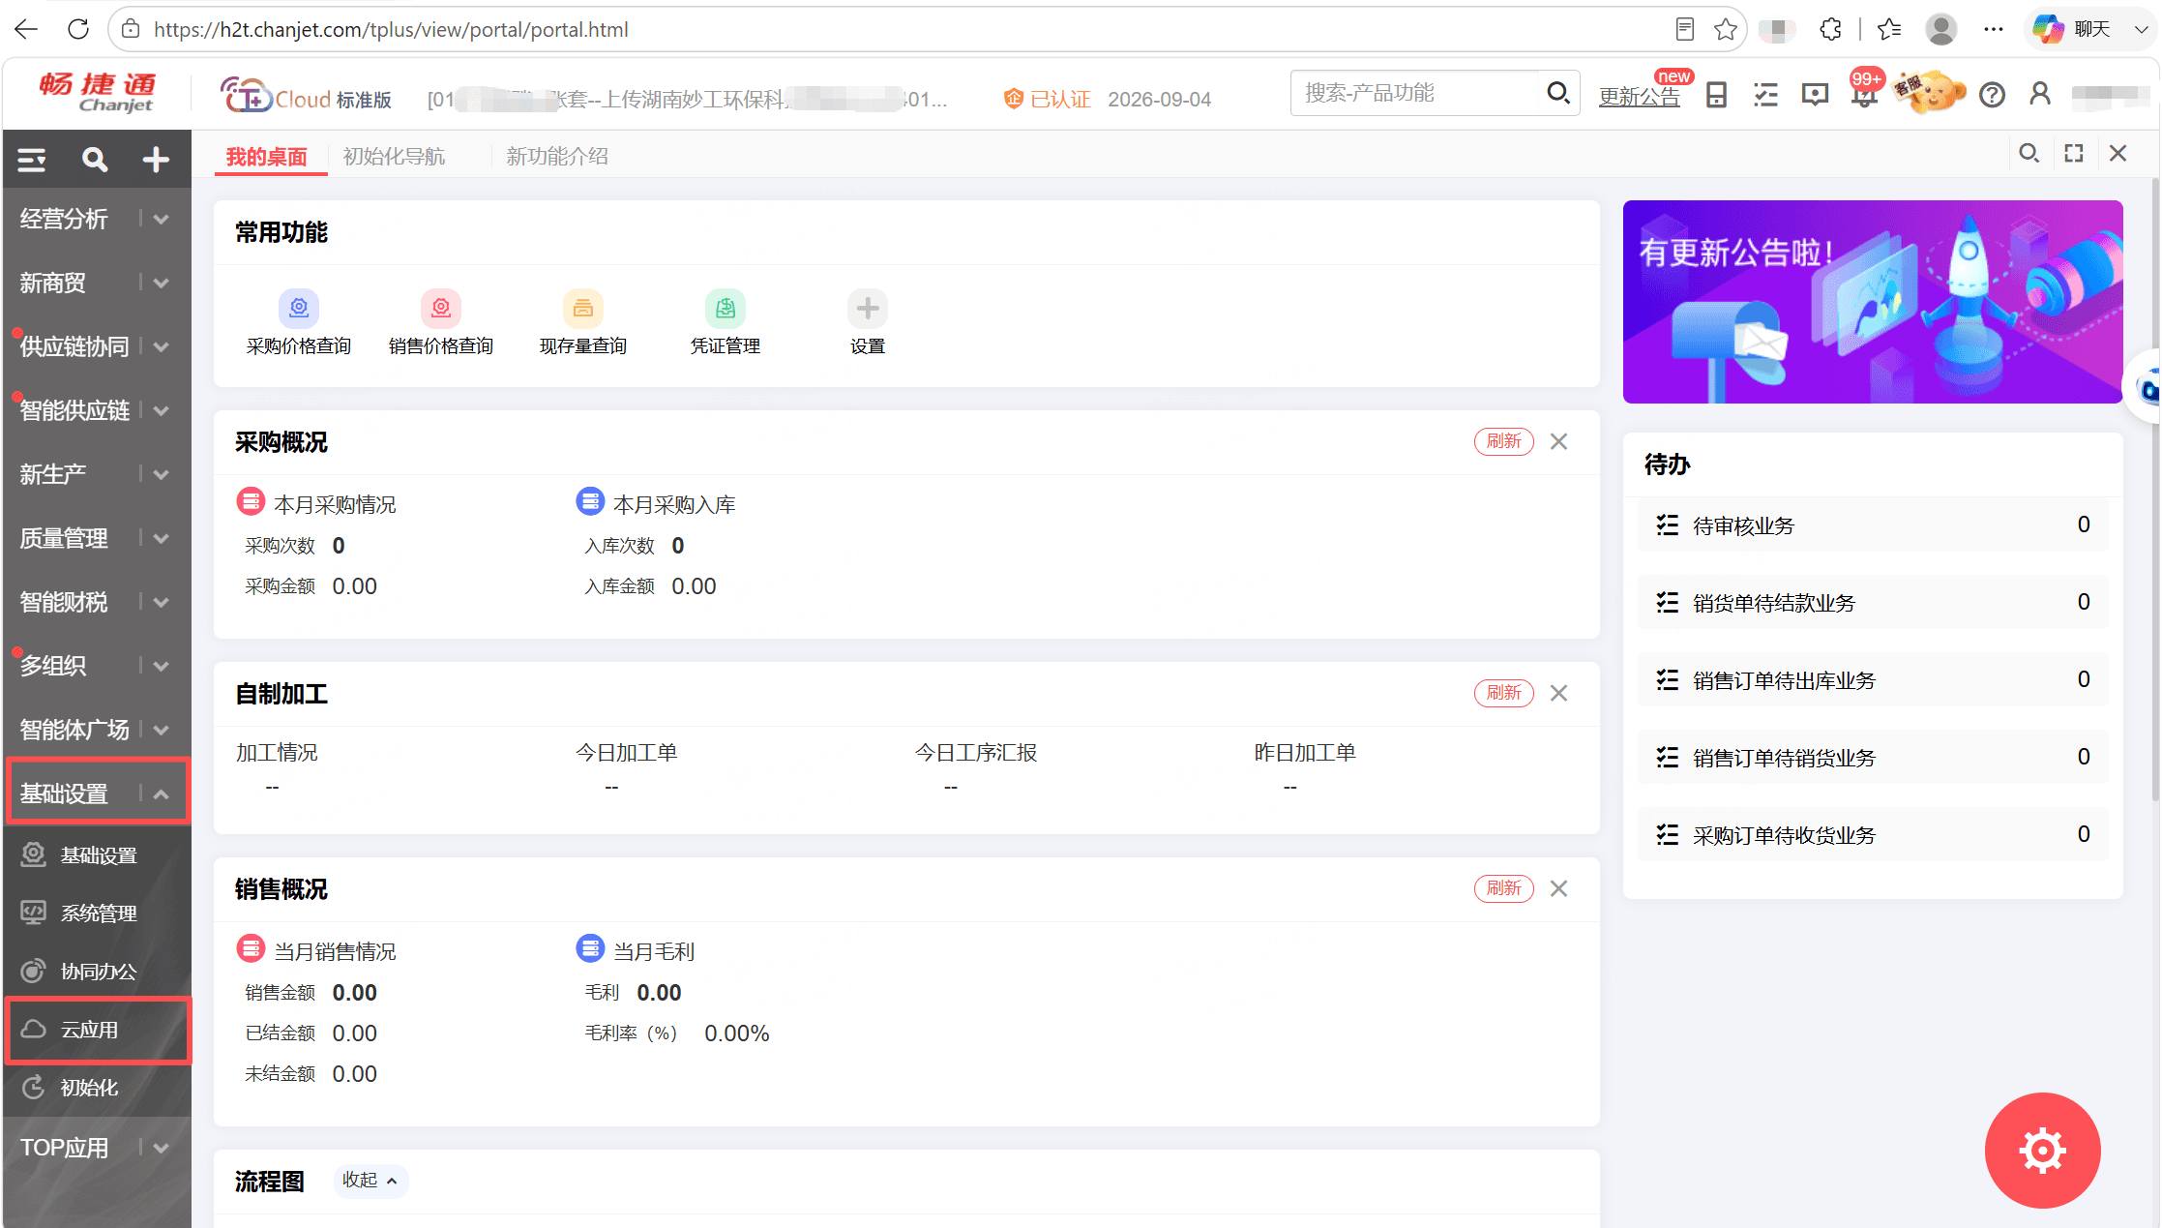Open 凭证管理 shortcut icon

click(x=726, y=308)
